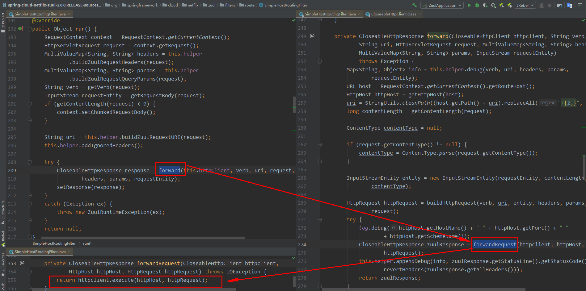The image size is (586, 291).
Task: Switch to SimpleHostRoutingFilter.java tab in left editor
Action: (x=40, y=14)
